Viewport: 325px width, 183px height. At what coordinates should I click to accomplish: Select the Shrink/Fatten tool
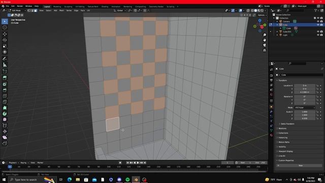tap(5, 132)
